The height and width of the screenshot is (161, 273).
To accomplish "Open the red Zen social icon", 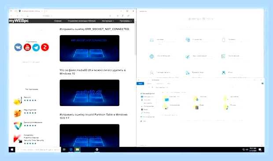I will [45, 47].
